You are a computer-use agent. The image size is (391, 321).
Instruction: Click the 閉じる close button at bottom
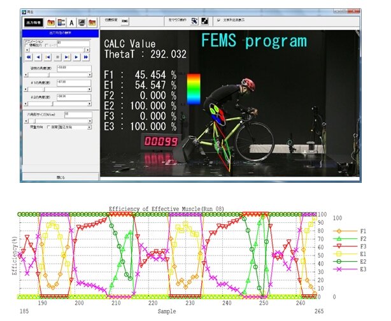60,176
